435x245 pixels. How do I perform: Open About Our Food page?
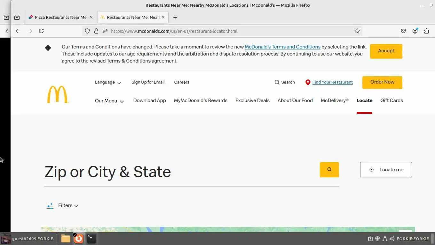pos(295,100)
